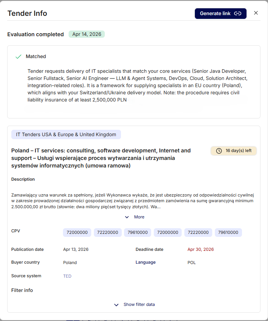This screenshot has height=321, width=268.
Task: Click the Poland buyer country value
Action: click(70, 263)
